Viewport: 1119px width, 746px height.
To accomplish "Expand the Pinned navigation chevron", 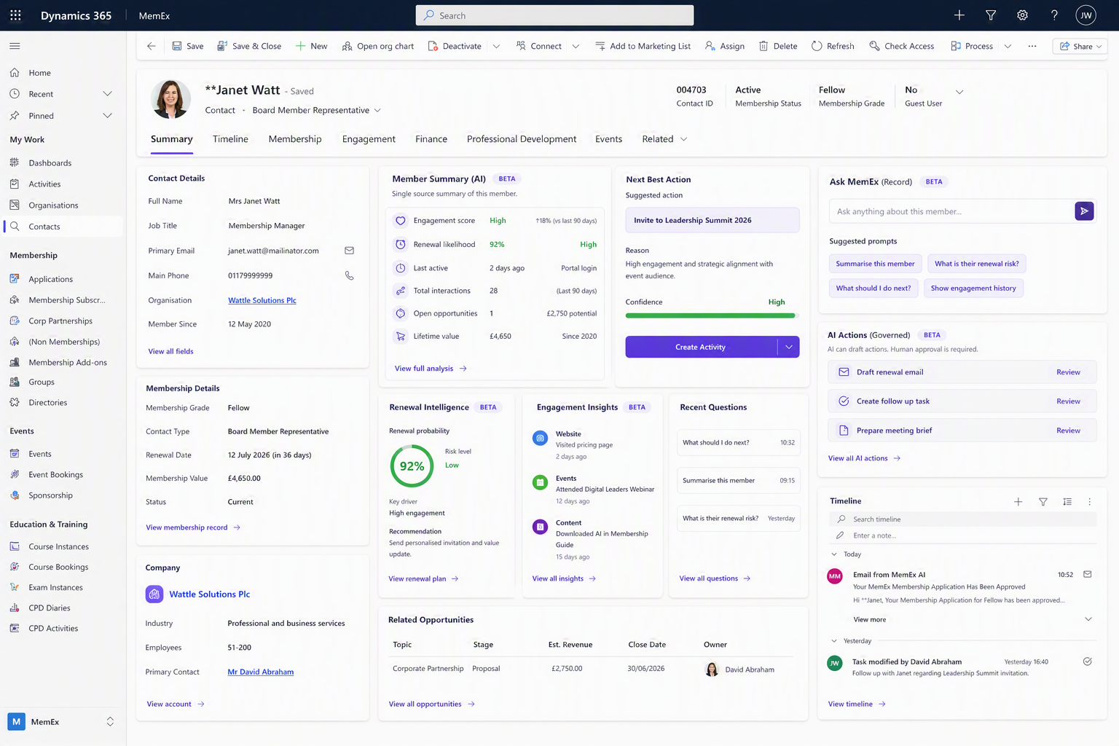I will [108, 116].
